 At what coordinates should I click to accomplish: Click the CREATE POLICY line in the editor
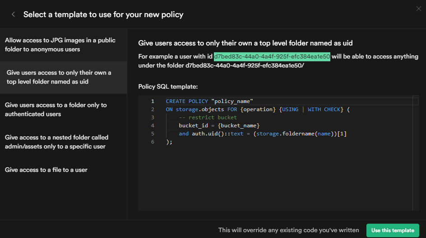(209, 101)
